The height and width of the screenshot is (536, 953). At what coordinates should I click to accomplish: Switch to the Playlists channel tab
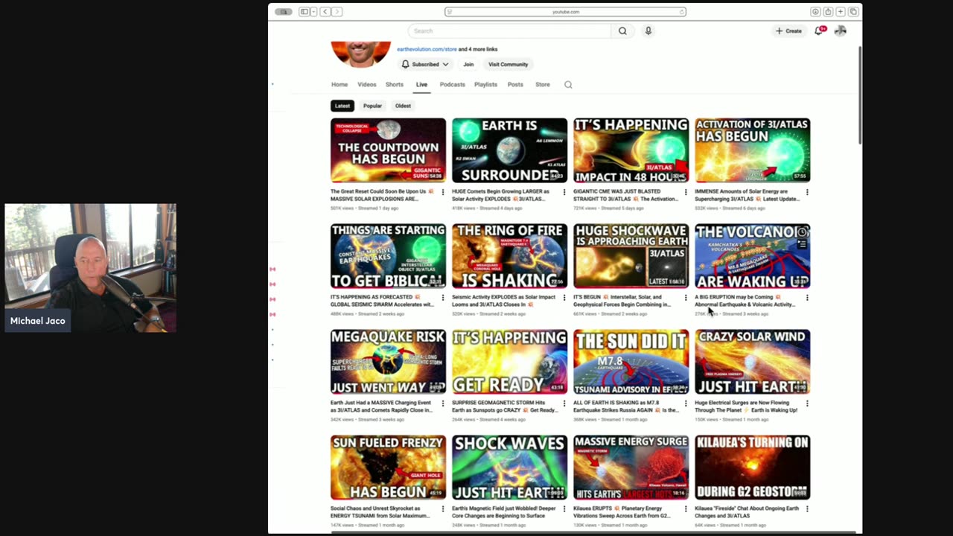[485, 85]
